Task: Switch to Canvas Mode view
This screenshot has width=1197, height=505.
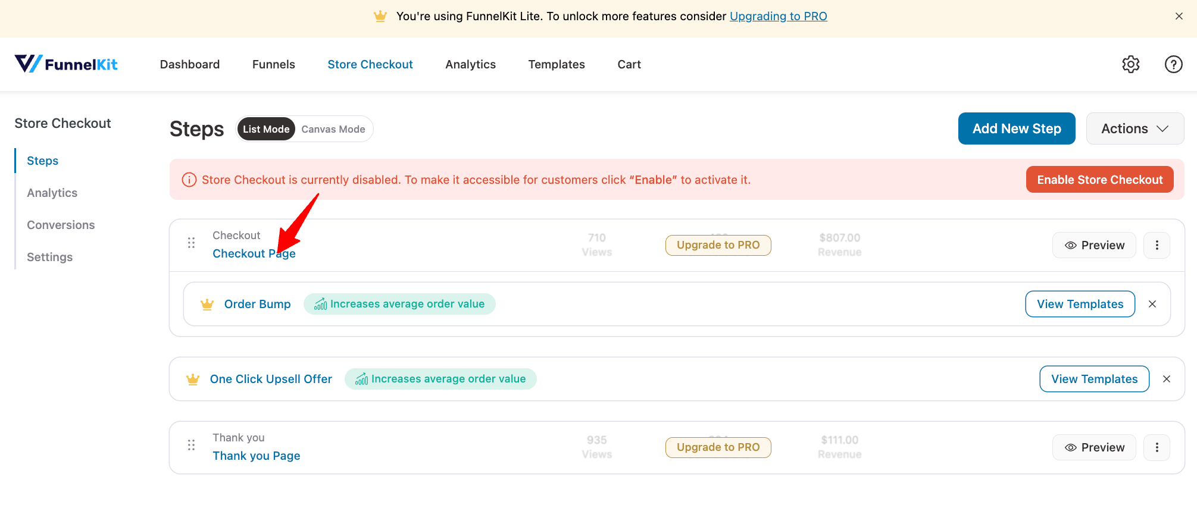Action: tap(333, 129)
